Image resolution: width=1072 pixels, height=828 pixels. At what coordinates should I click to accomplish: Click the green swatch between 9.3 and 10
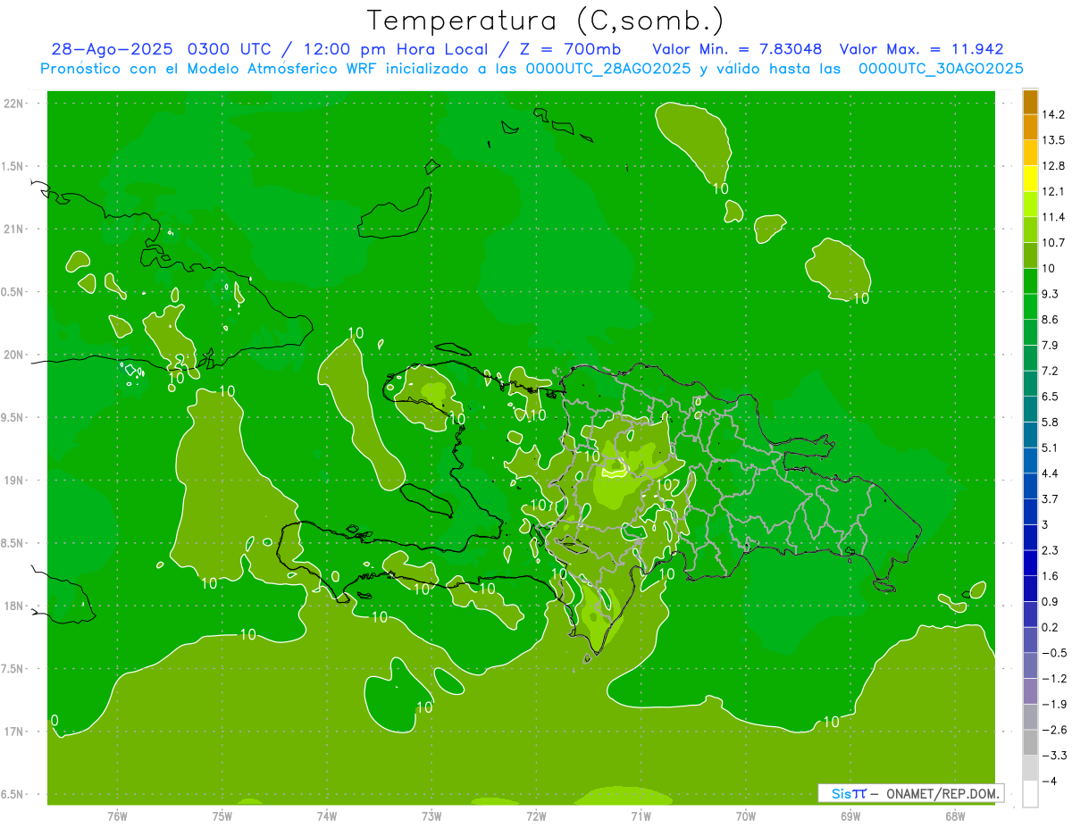[1030, 281]
